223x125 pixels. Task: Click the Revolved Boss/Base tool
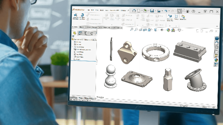coord(82,16)
